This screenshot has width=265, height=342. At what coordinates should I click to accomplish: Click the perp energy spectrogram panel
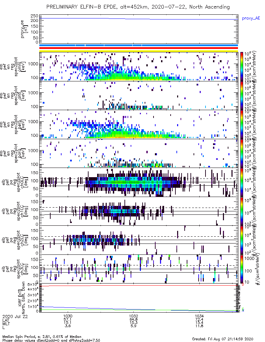[x=139, y=124]
